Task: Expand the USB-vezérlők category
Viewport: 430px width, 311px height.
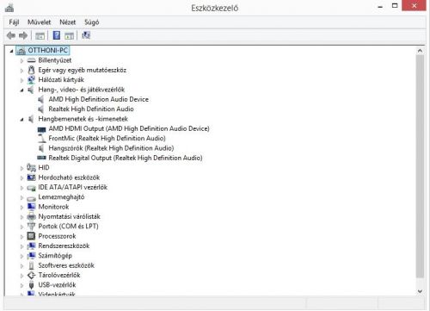Action: (21, 285)
